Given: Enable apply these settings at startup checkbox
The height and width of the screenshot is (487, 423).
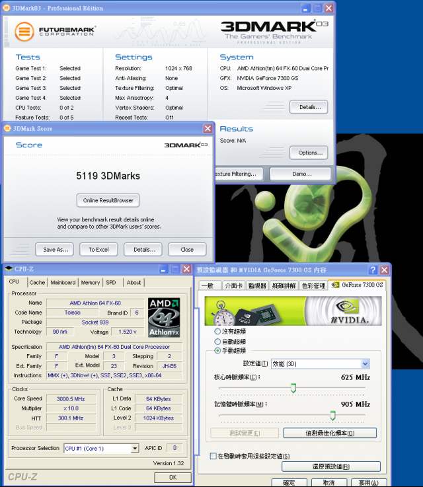Looking at the screenshot, I should click(x=213, y=456).
